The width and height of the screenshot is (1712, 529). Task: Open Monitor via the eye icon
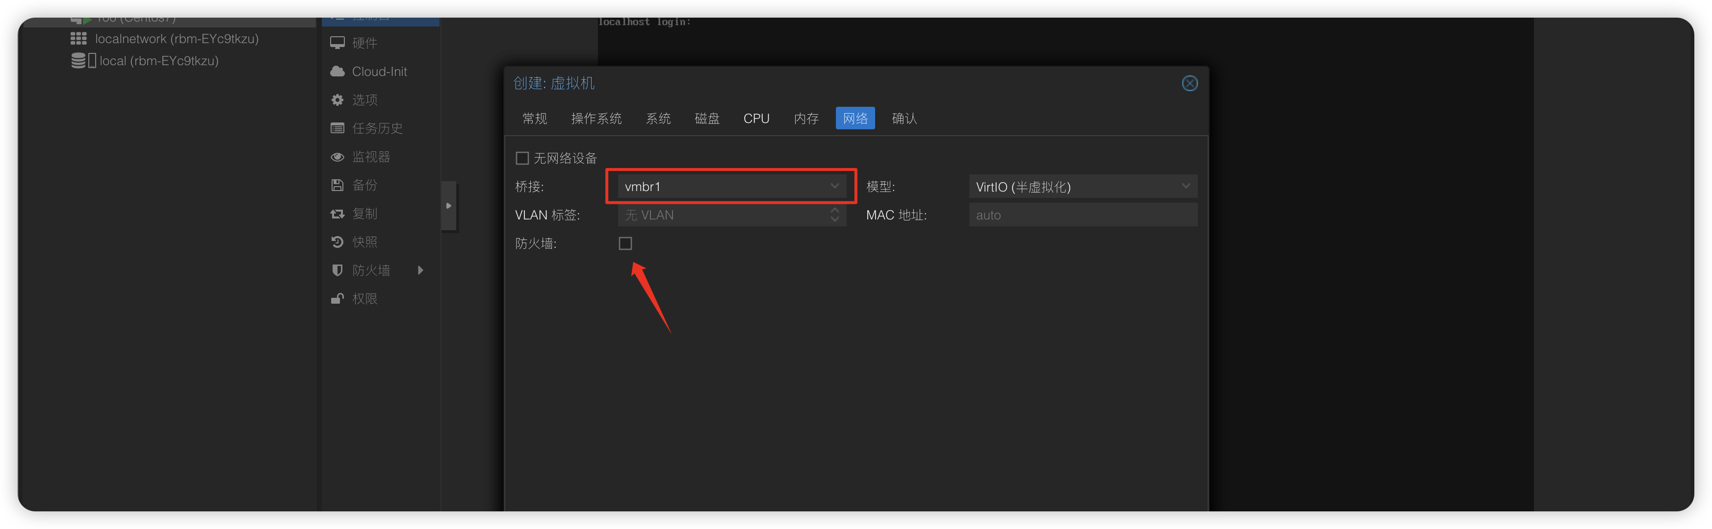(337, 157)
